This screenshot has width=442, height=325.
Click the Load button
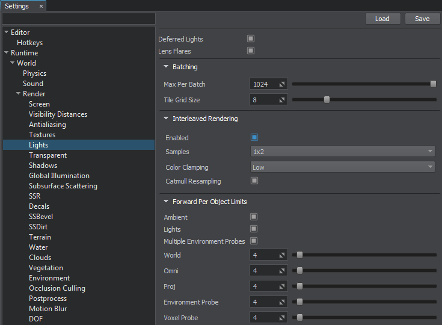pos(382,19)
